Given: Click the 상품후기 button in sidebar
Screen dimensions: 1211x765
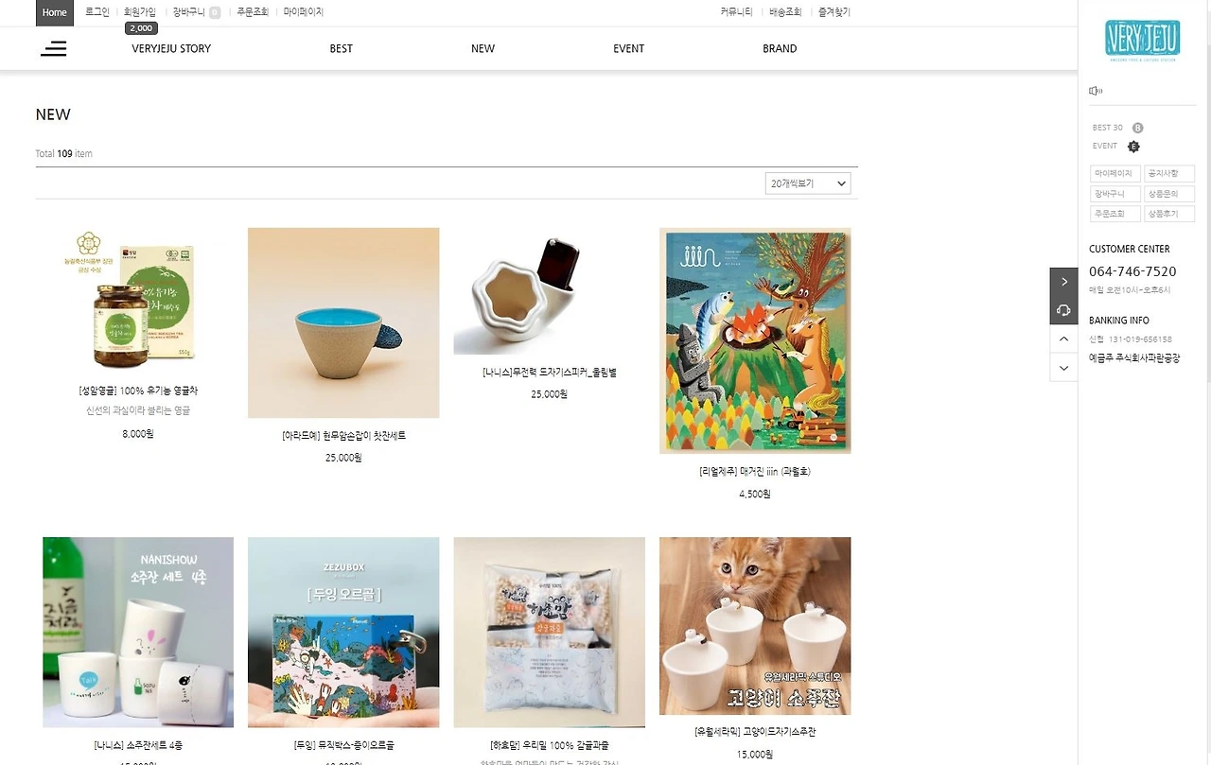Looking at the screenshot, I should point(1169,214).
